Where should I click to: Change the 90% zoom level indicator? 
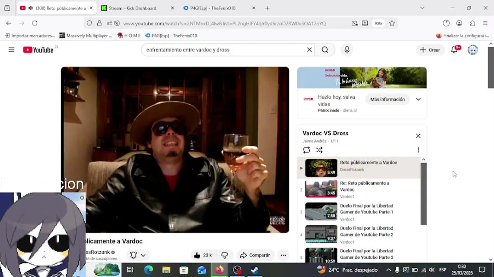378,23
